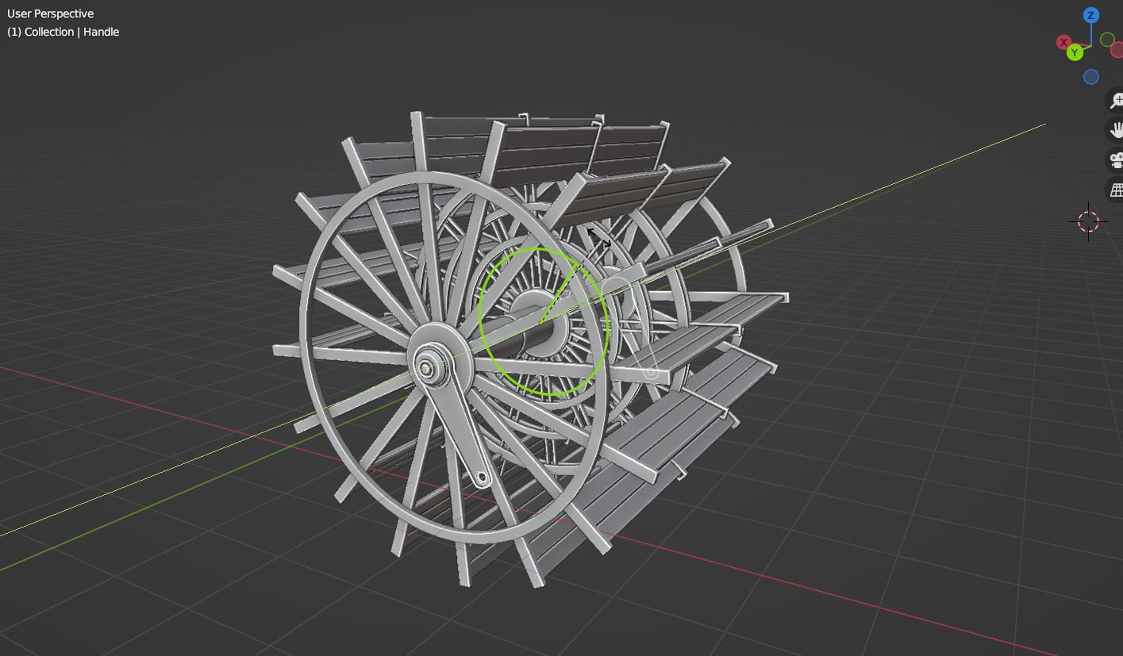Snap view to the red X axis handle
Image resolution: width=1123 pixels, height=656 pixels.
1063,42
